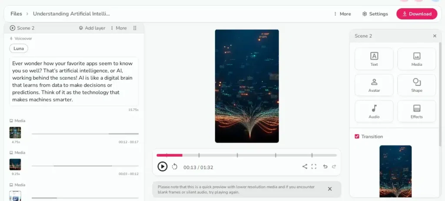Open Settings in the top bar
This screenshot has width=445, height=201.
coord(375,14)
